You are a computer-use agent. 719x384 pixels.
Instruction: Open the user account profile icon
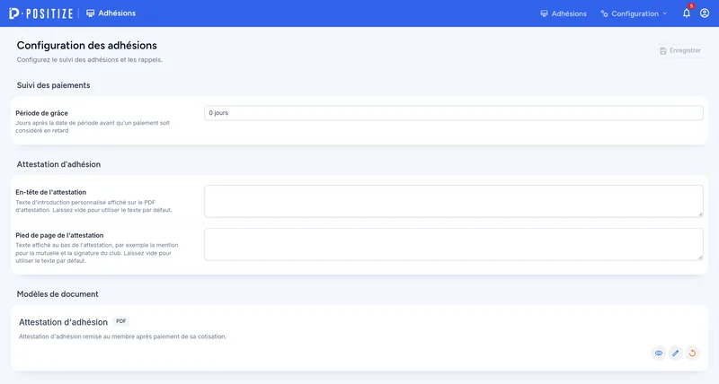(x=705, y=13)
